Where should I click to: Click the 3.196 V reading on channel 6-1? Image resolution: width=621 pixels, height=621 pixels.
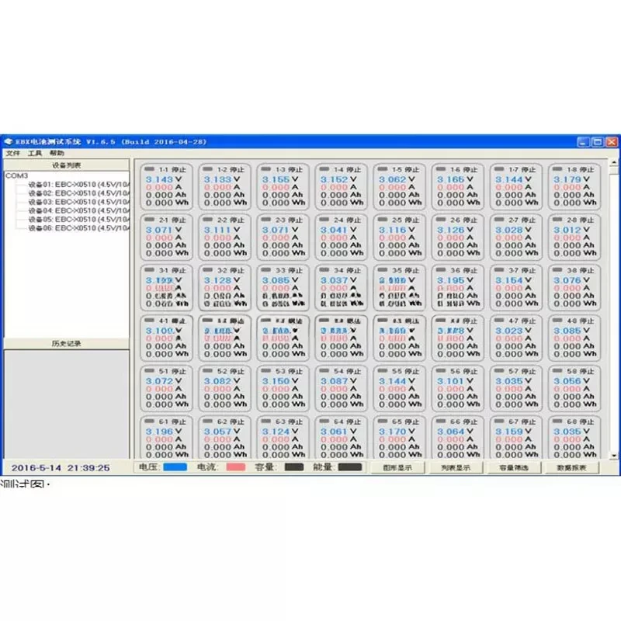click(164, 432)
